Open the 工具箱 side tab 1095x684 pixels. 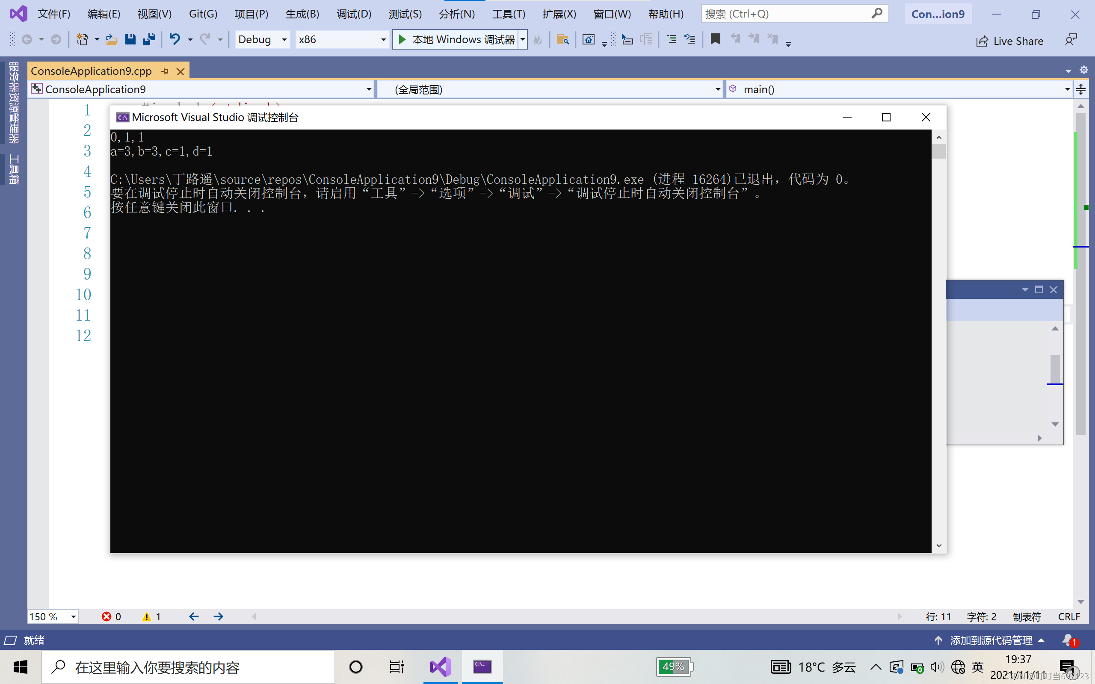[x=14, y=169]
